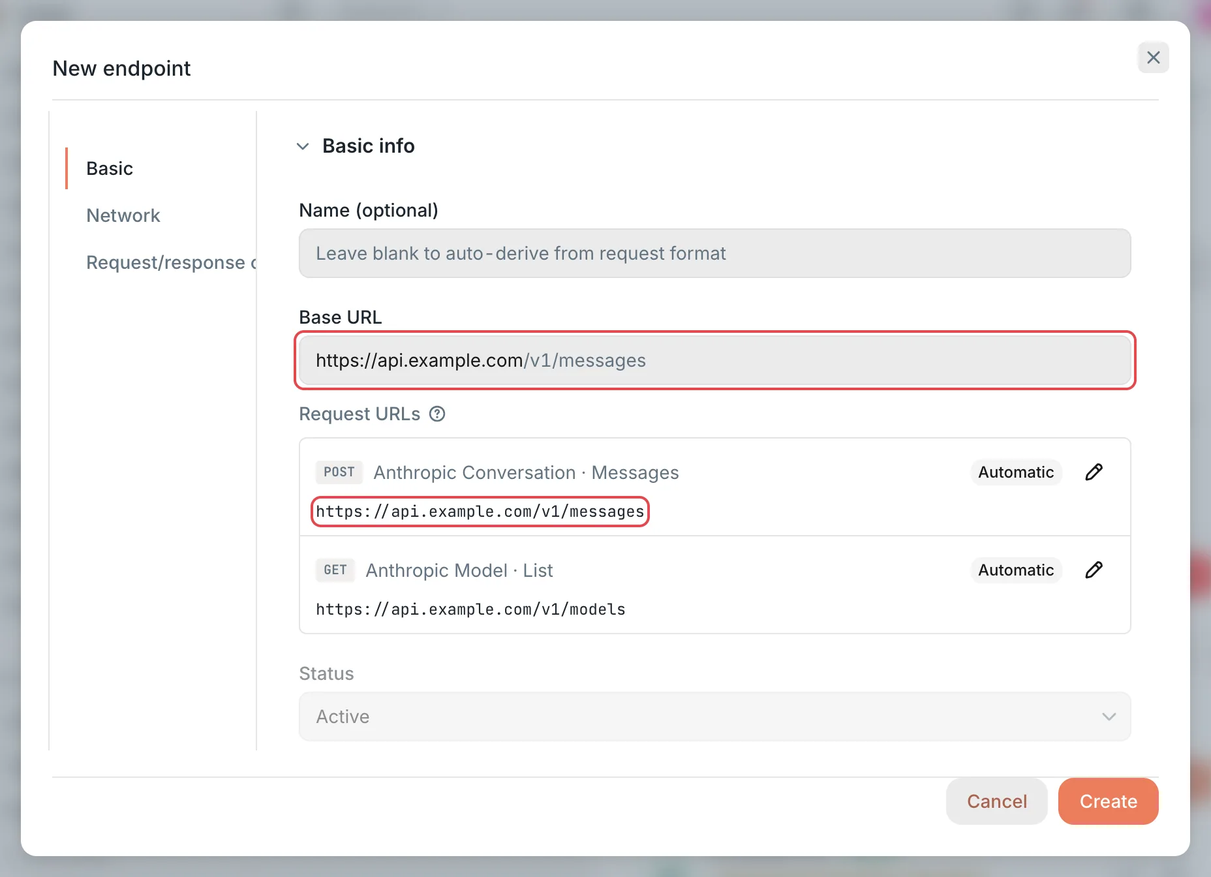
Task: Click the Anthropic Conversation · Messages label
Action: tap(526, 472)
